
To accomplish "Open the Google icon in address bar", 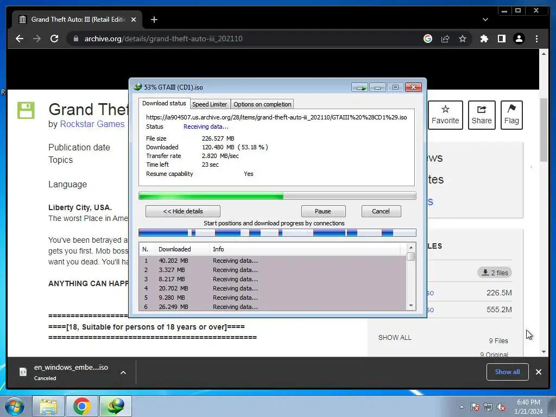I will coord(428,39).
